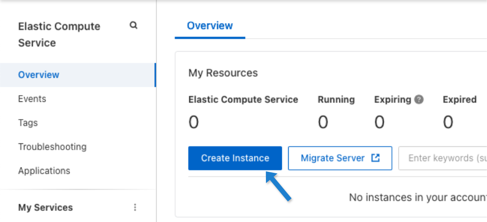The height and width of the screenshot is (222, 487).
Task: Click the Expired instances count
Action: [x=448, y=123]
